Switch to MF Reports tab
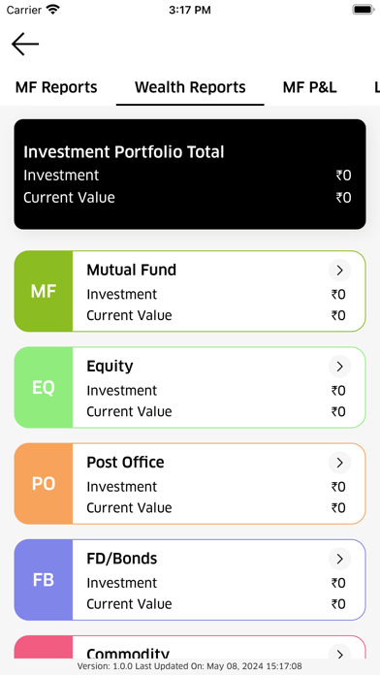This screenshot has height=675, width=380. click(56, 87)
